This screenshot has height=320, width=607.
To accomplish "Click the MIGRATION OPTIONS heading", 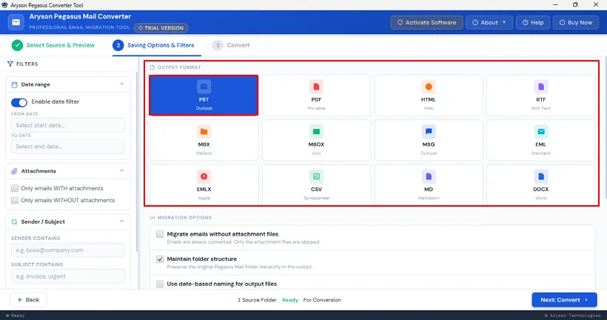I will tap(184, 218).
